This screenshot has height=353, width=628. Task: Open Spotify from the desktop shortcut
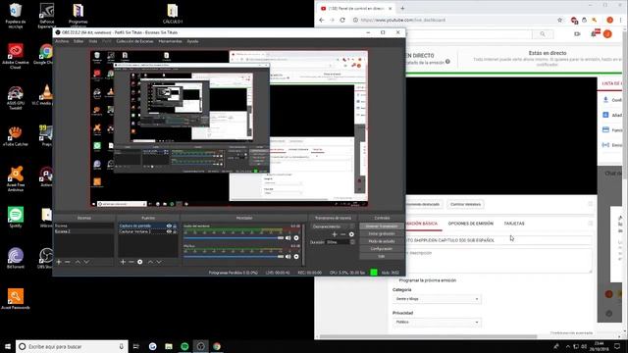(x=16, y=218)
